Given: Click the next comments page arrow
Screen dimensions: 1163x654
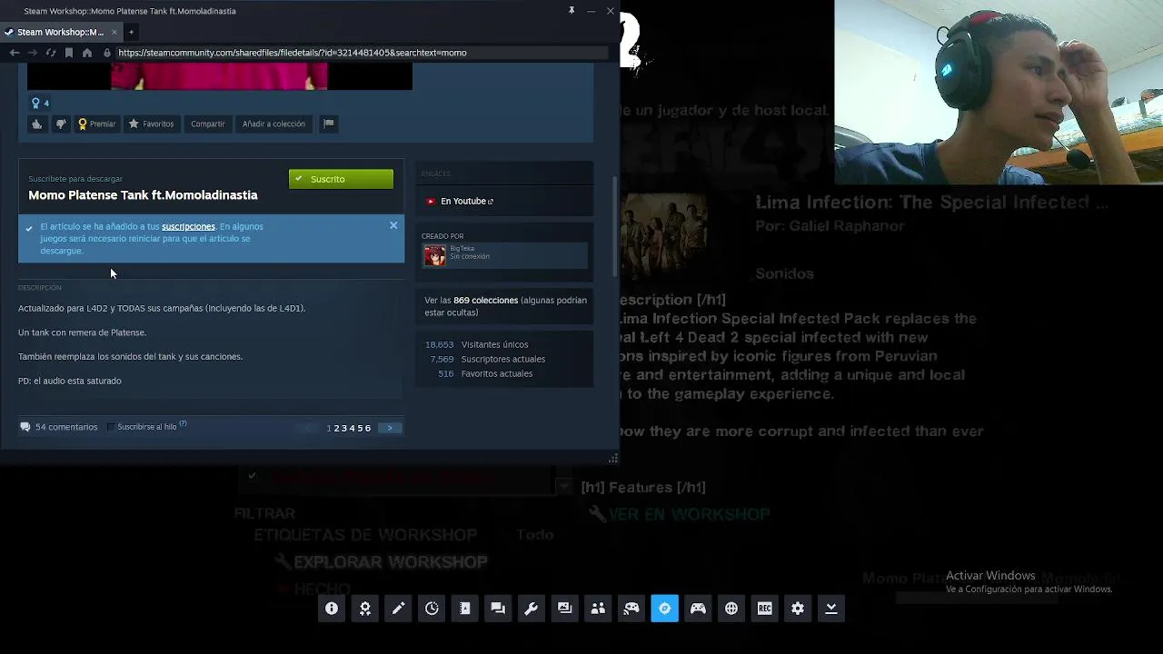Looking at the screenshot, I should pos(390,428).
